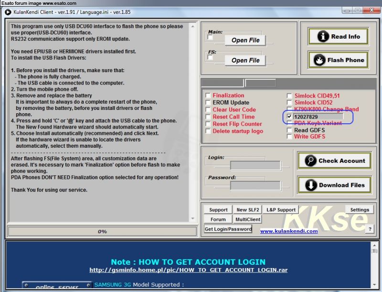Click the Download Files button
This screenshot has height=292, width=382.
tap(335, 185)
